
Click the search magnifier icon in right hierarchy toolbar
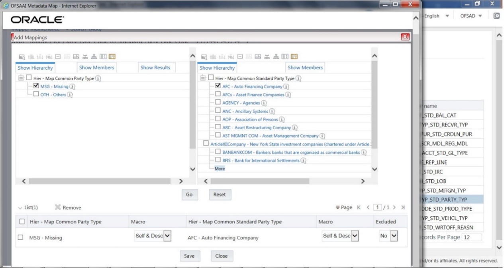pos(204,57)
